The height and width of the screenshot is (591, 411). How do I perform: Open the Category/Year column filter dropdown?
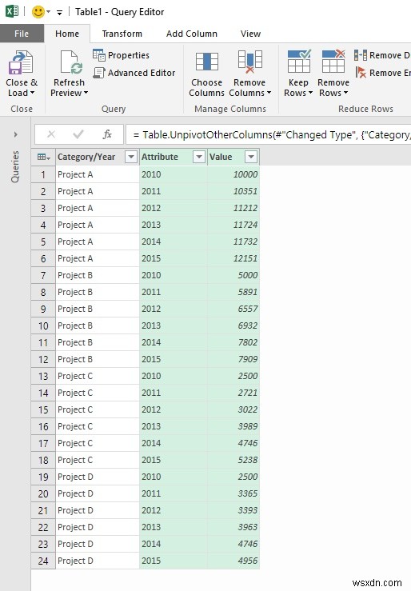(130, 157)
